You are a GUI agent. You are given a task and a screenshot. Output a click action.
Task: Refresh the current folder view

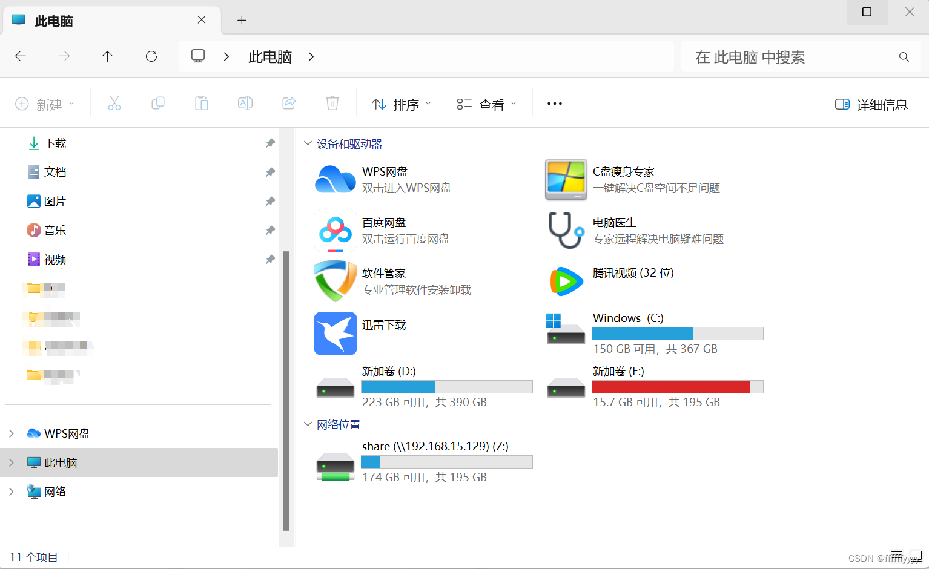151,56
